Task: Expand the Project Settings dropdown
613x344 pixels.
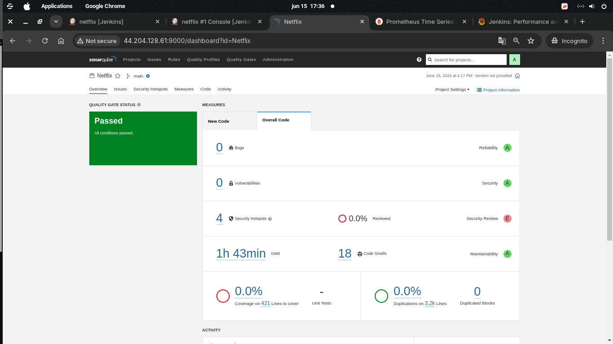Action: coord(452,90)
